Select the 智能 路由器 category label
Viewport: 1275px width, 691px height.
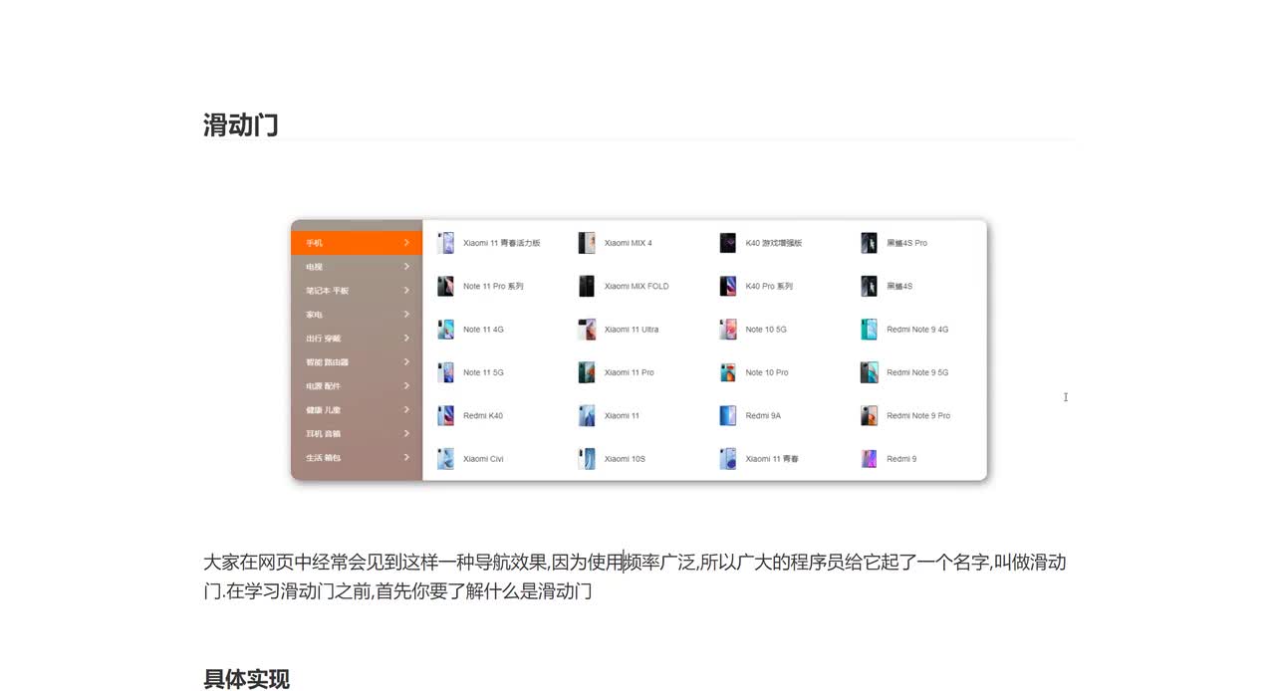(x=327, y=362)
